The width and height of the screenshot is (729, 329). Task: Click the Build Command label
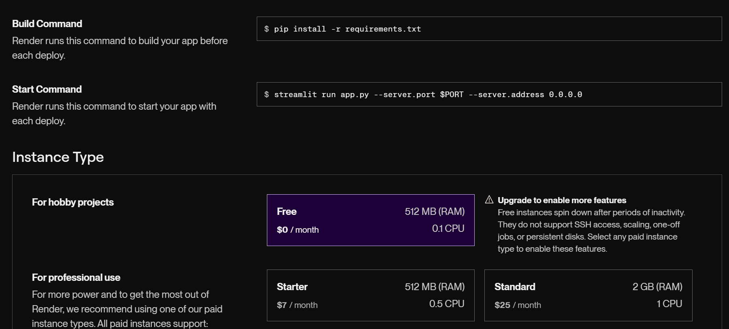click(47, 24)
